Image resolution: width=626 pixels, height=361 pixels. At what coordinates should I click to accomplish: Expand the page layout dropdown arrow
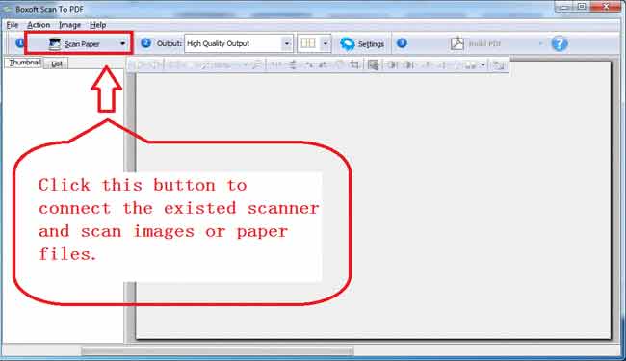tap(326, 43)
